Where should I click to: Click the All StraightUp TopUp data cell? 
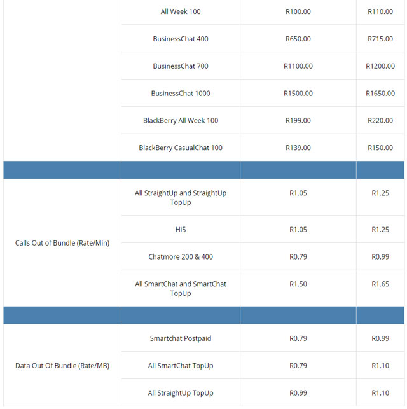[181, 393]
